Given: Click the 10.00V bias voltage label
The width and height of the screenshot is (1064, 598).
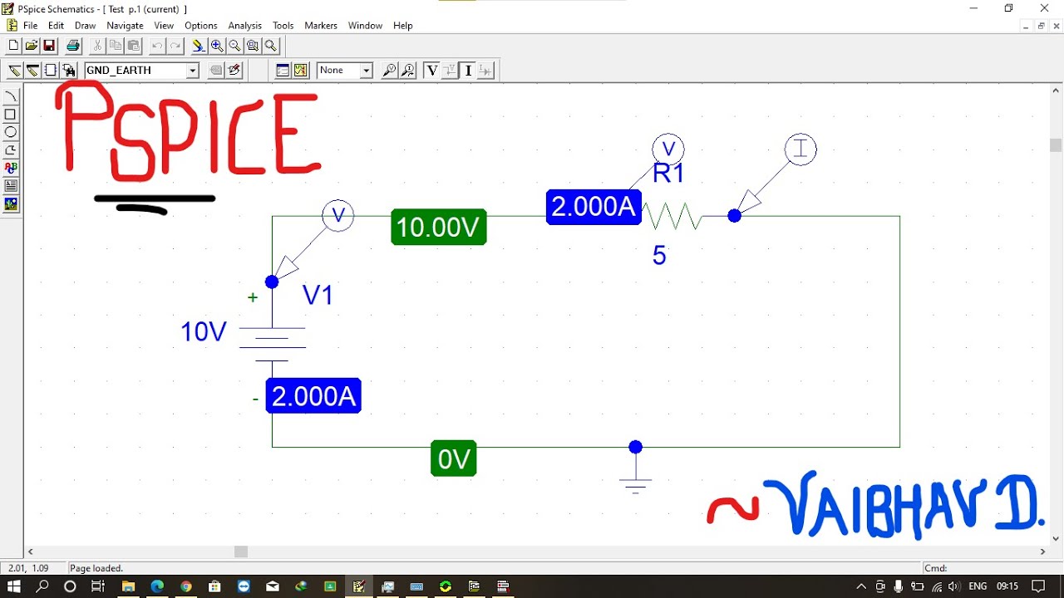Looking at the screenshot, I should [x=439, y=228].
